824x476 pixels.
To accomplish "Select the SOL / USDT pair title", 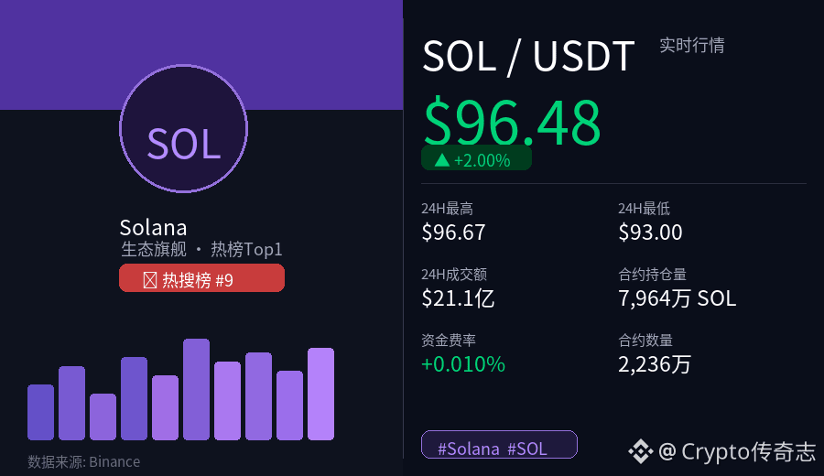I will point(528,56).
